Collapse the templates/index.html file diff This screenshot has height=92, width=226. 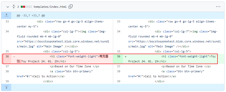[8, 7]
